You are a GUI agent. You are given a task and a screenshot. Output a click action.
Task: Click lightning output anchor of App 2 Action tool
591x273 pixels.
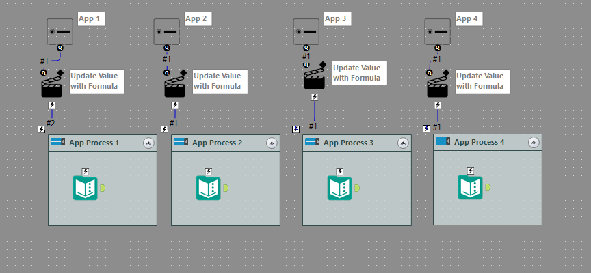pos(175,105)
